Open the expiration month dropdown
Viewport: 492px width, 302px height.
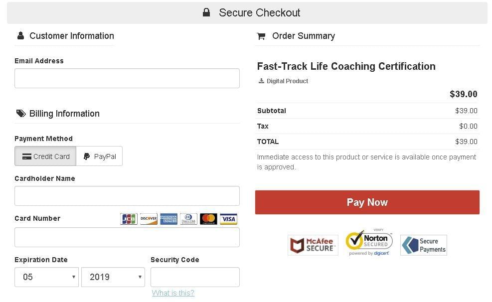(46, 277)
